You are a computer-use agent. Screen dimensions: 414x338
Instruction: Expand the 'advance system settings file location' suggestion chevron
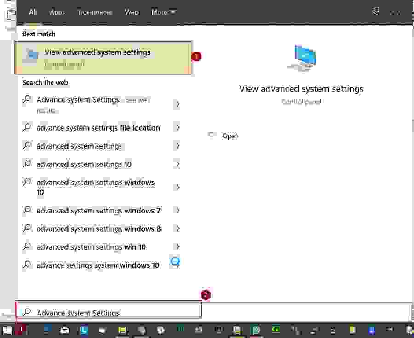coord(178,127)
